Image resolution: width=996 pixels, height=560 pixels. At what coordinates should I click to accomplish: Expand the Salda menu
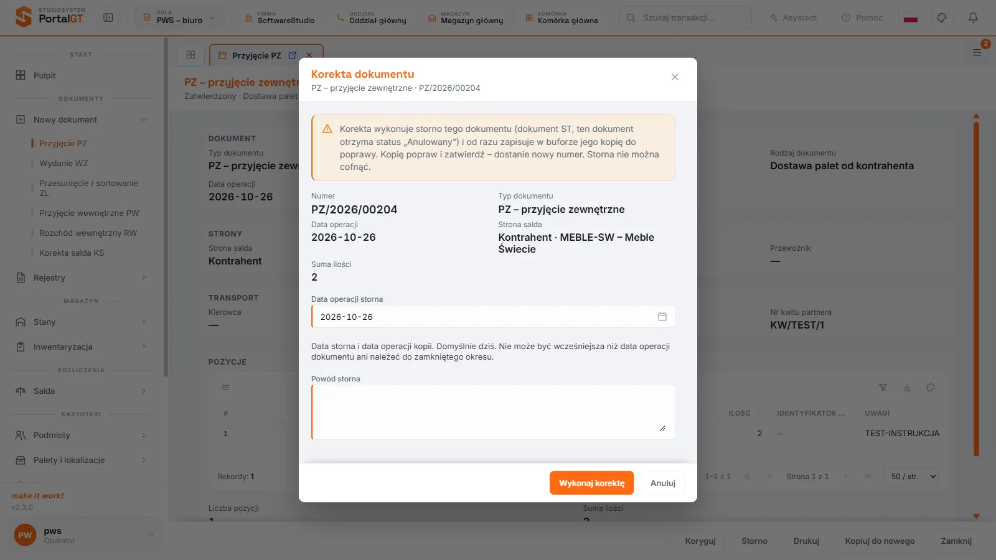81,391
